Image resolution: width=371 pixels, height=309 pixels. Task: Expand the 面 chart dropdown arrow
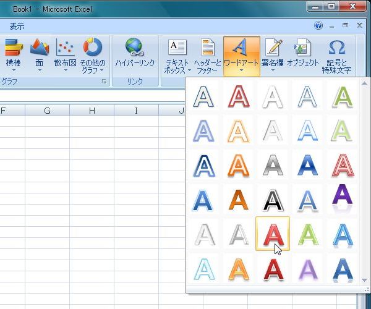click(40, 70)
